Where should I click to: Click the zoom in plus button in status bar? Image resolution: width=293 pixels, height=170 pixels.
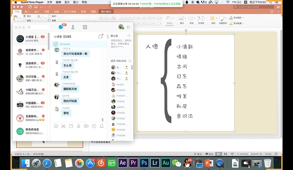[x=261, y=154]
